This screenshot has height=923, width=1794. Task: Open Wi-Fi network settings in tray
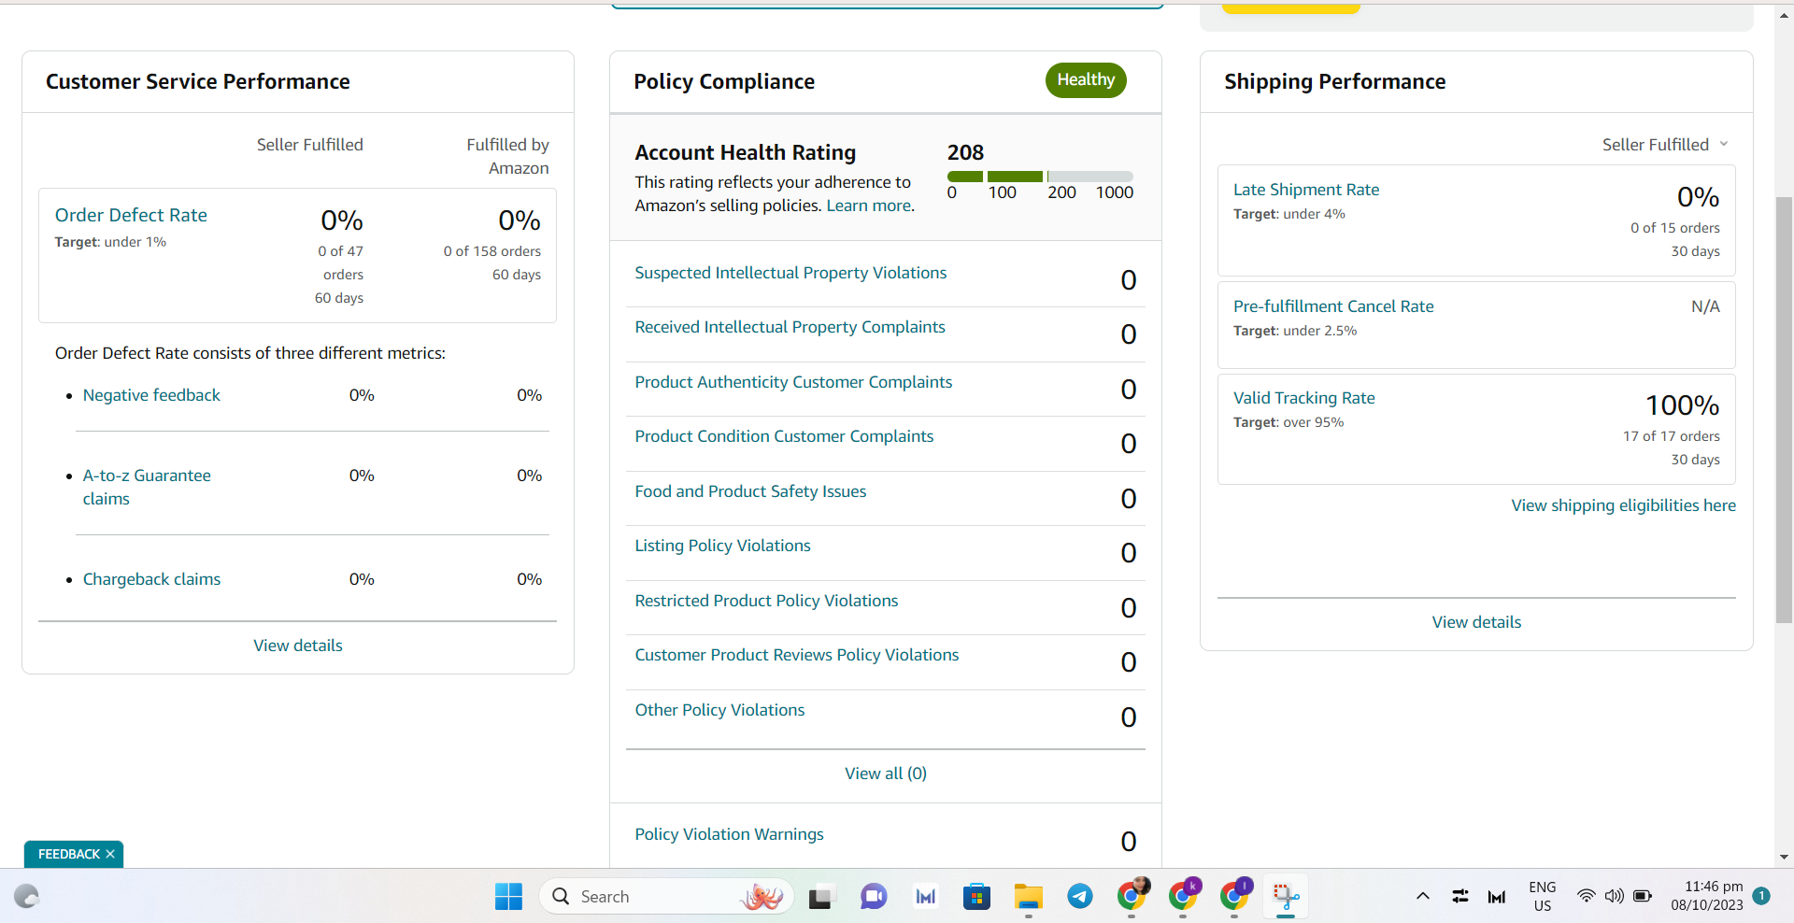[1586, 897]
